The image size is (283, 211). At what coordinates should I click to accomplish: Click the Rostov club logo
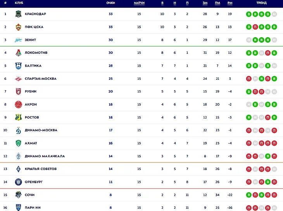tap(18, 117)
